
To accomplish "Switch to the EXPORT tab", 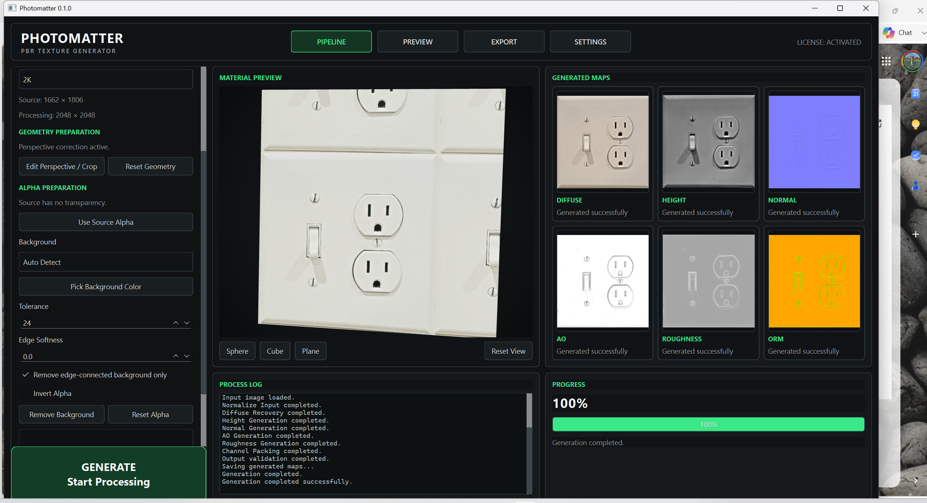I will (x=504, y=42).
